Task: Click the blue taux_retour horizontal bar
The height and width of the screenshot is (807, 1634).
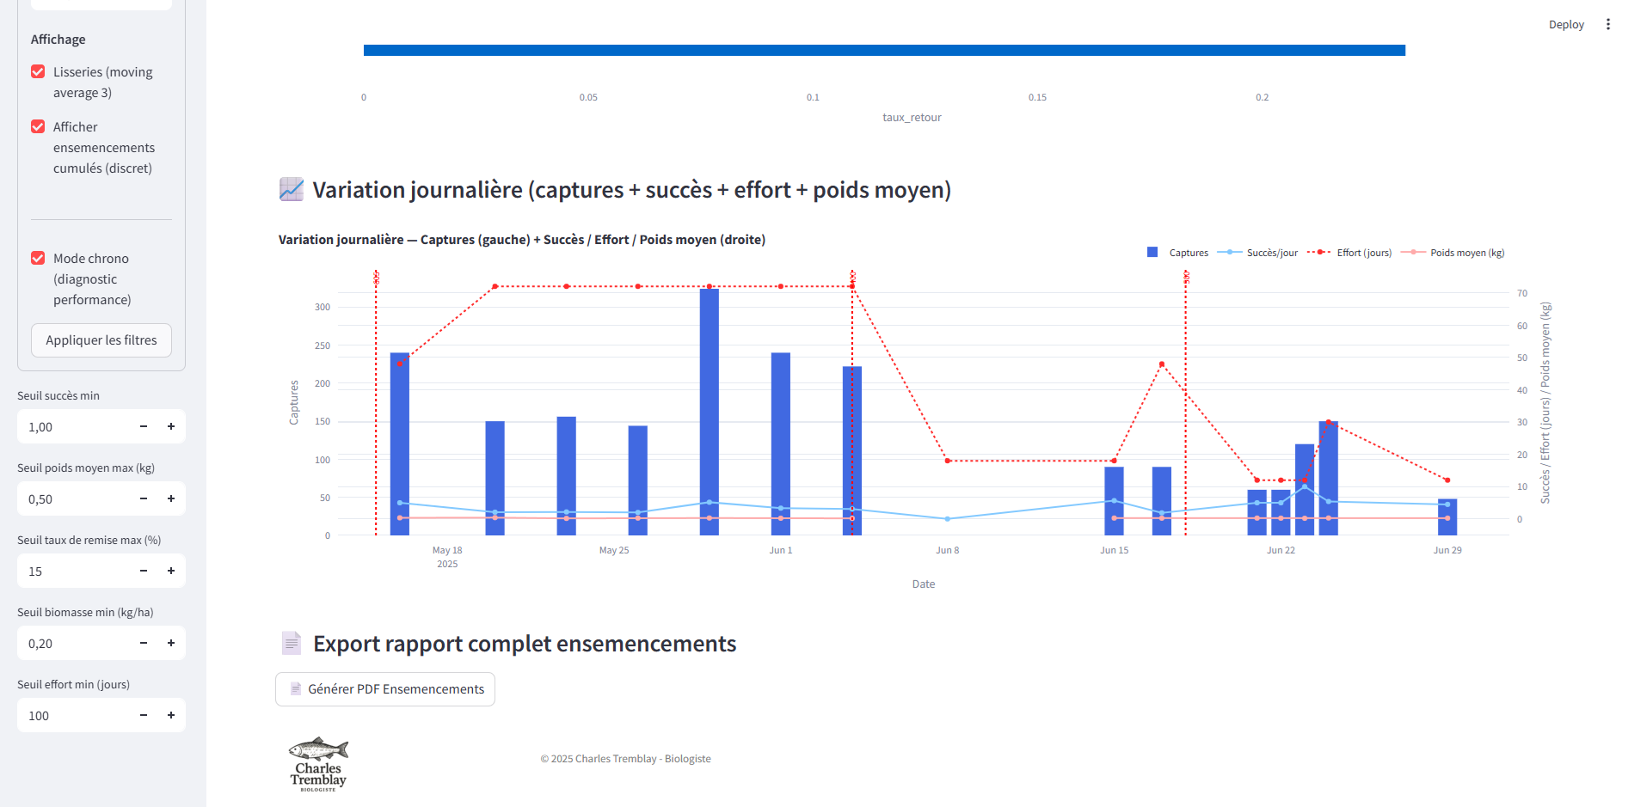Action: click(884, 51)
